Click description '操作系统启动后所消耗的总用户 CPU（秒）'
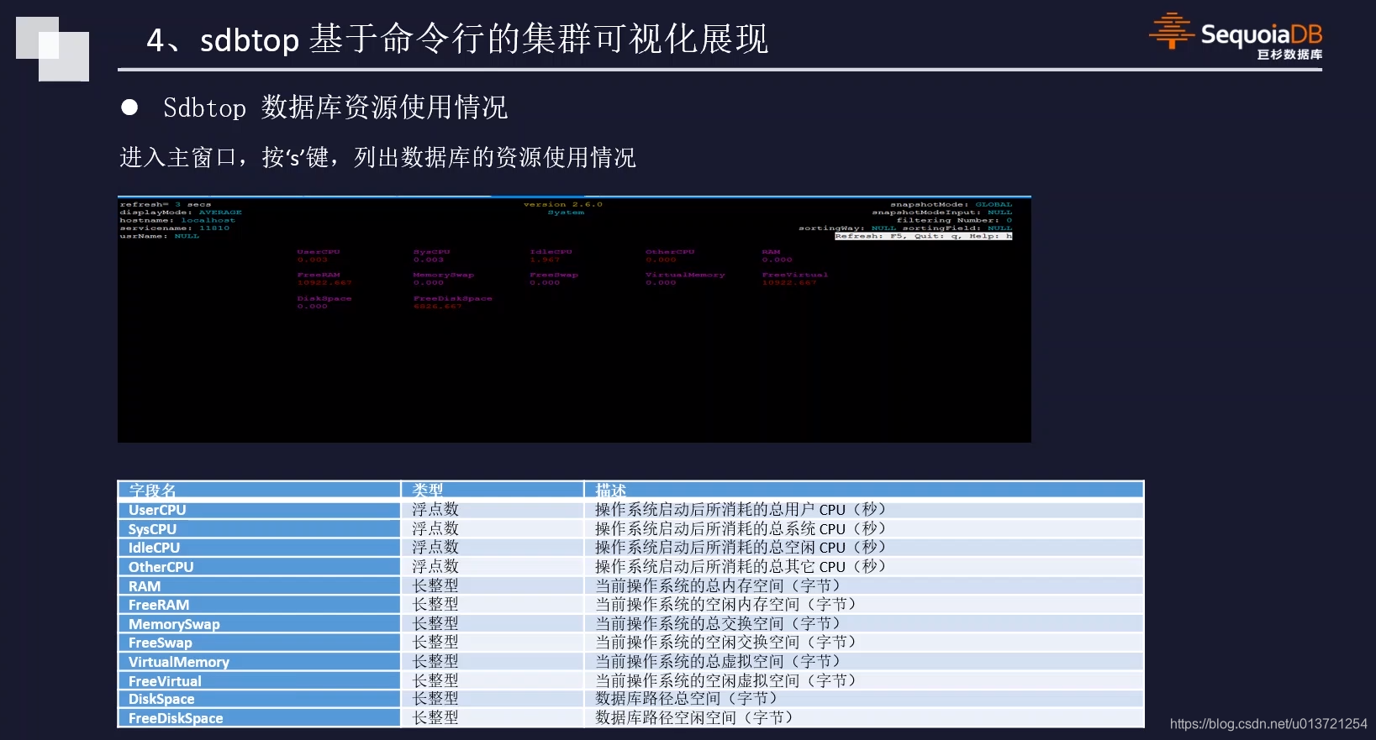This screenshot has width=1376, height=740. [x=741, y=509]
